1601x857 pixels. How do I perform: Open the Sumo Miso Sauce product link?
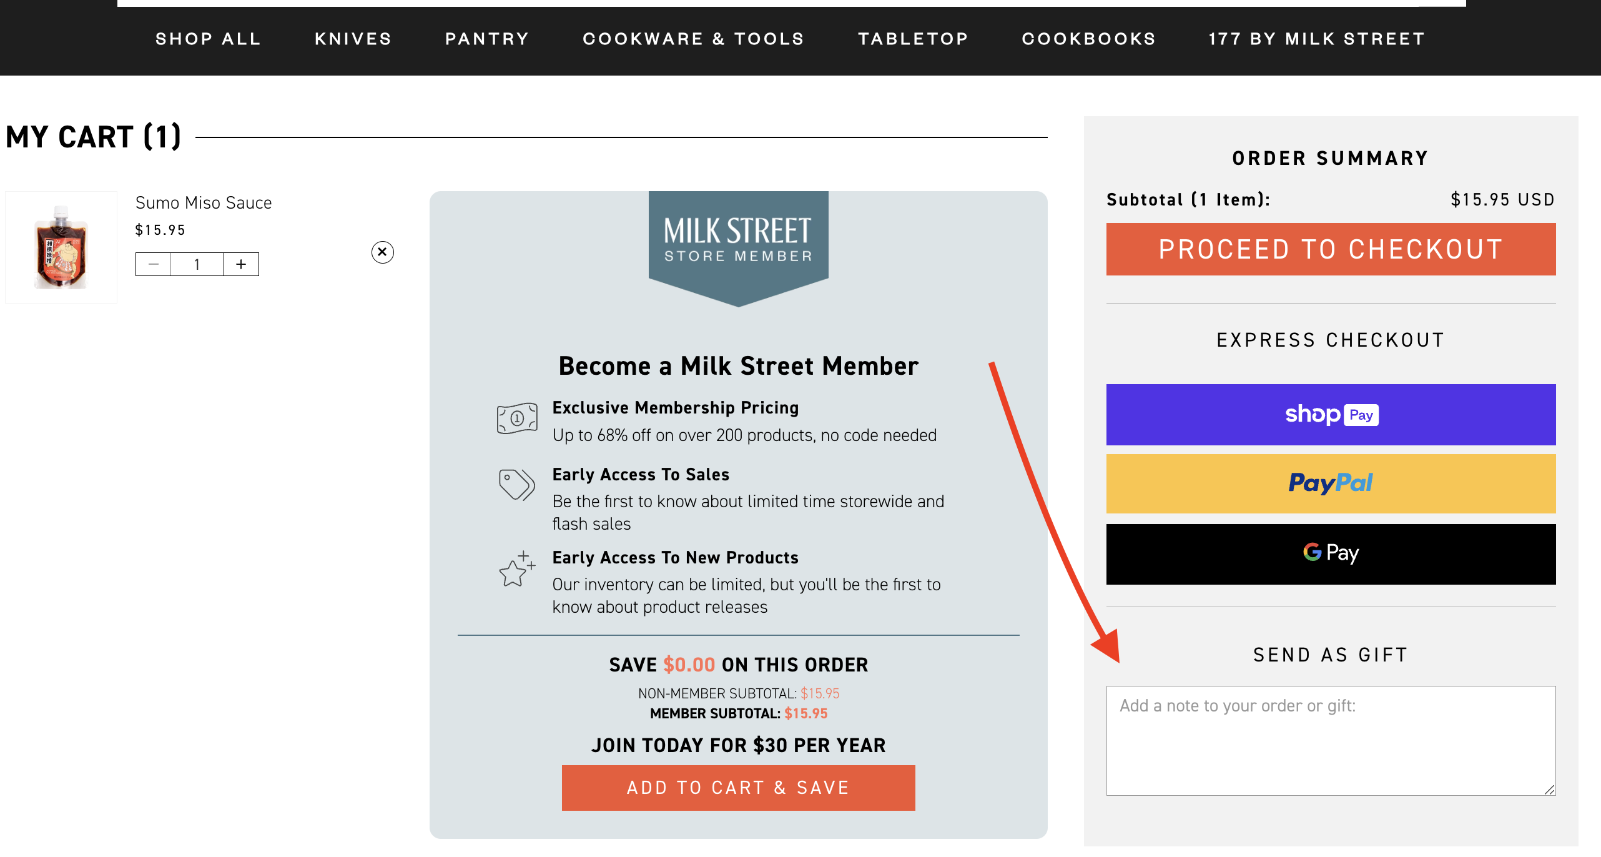204,203
